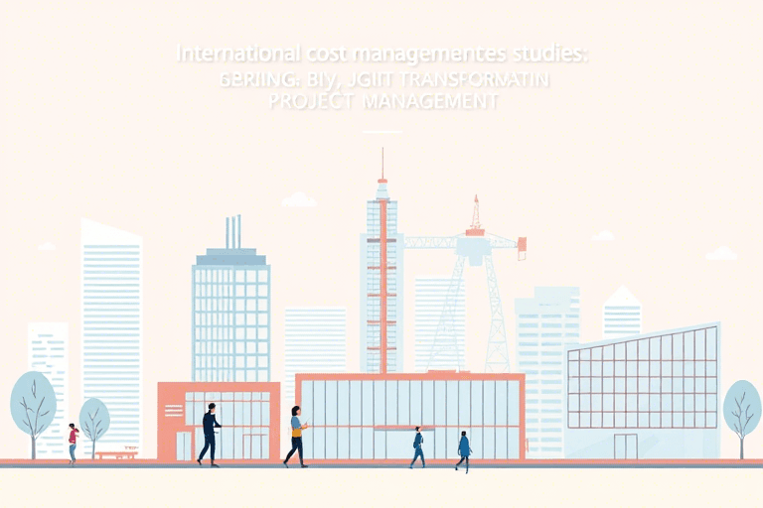763x508 pixels.
Task: Click the short divider line below the title
Action: point(381,131)
